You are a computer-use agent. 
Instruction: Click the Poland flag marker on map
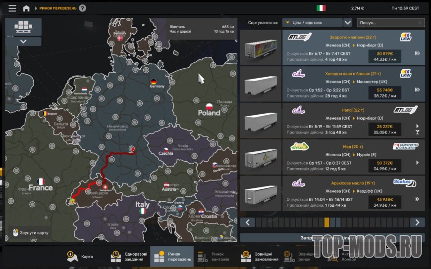click(209, 106)
